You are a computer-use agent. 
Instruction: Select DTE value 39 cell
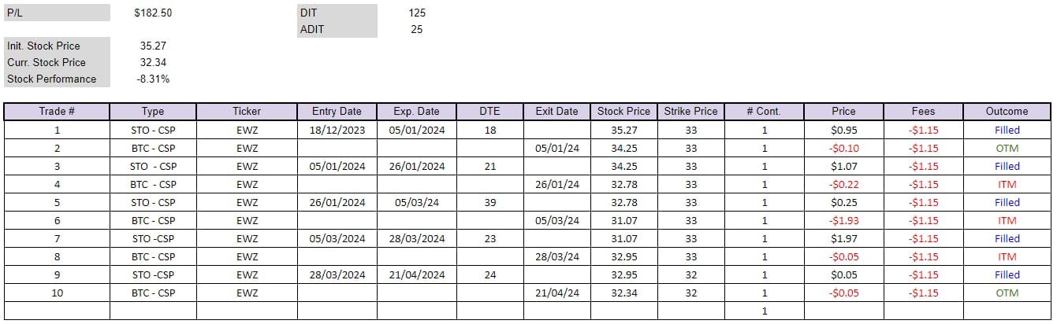pyautogui.click(x=490, y=202)
